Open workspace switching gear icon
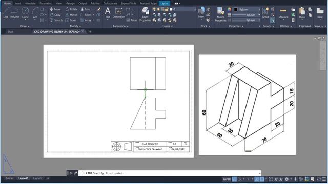The width and height of the screenshot is (328, 184). point(287,179)
